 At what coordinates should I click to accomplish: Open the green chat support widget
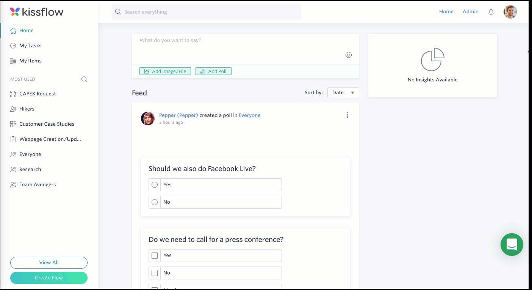coord(512,245)
